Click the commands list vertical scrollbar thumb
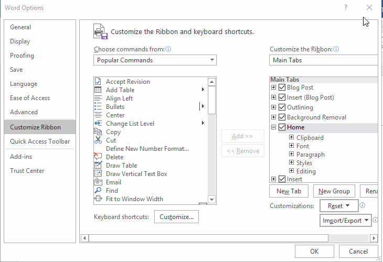This screenshot has width=383, height=262. pos(211,100)
